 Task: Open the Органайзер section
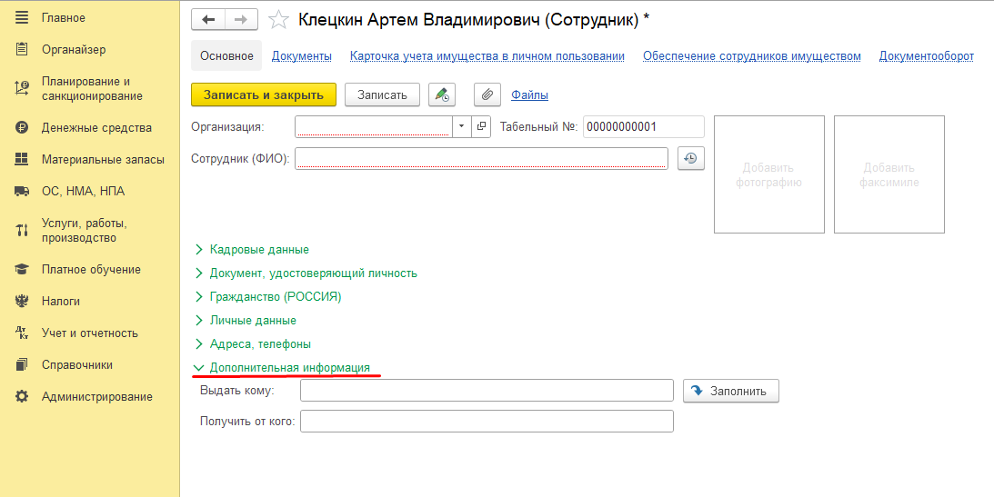74,49
